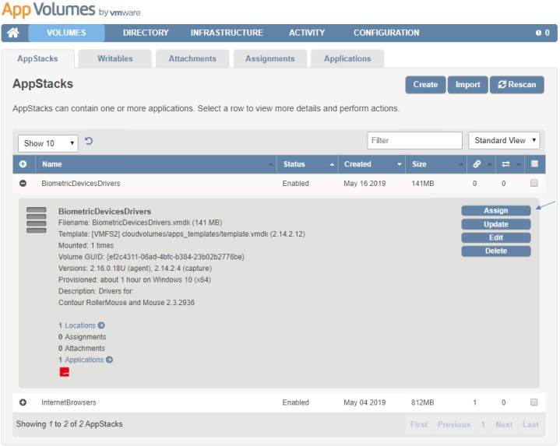
Task: Open the 1 Locations link
Action: click(x=81, y=325)
